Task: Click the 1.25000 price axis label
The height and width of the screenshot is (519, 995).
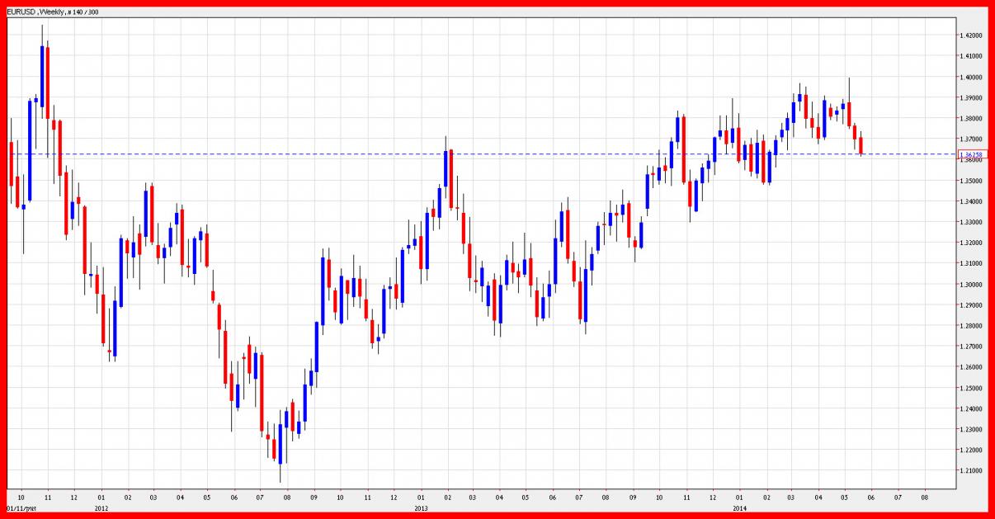Action: coord(970,388)
